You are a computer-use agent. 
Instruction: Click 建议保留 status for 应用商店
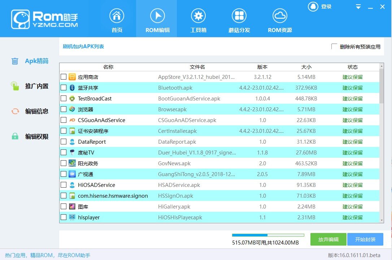click(353, 77)
